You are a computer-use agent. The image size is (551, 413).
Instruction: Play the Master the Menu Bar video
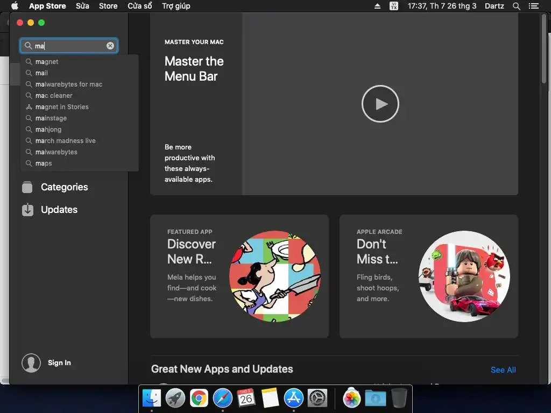tap(380, 104)
